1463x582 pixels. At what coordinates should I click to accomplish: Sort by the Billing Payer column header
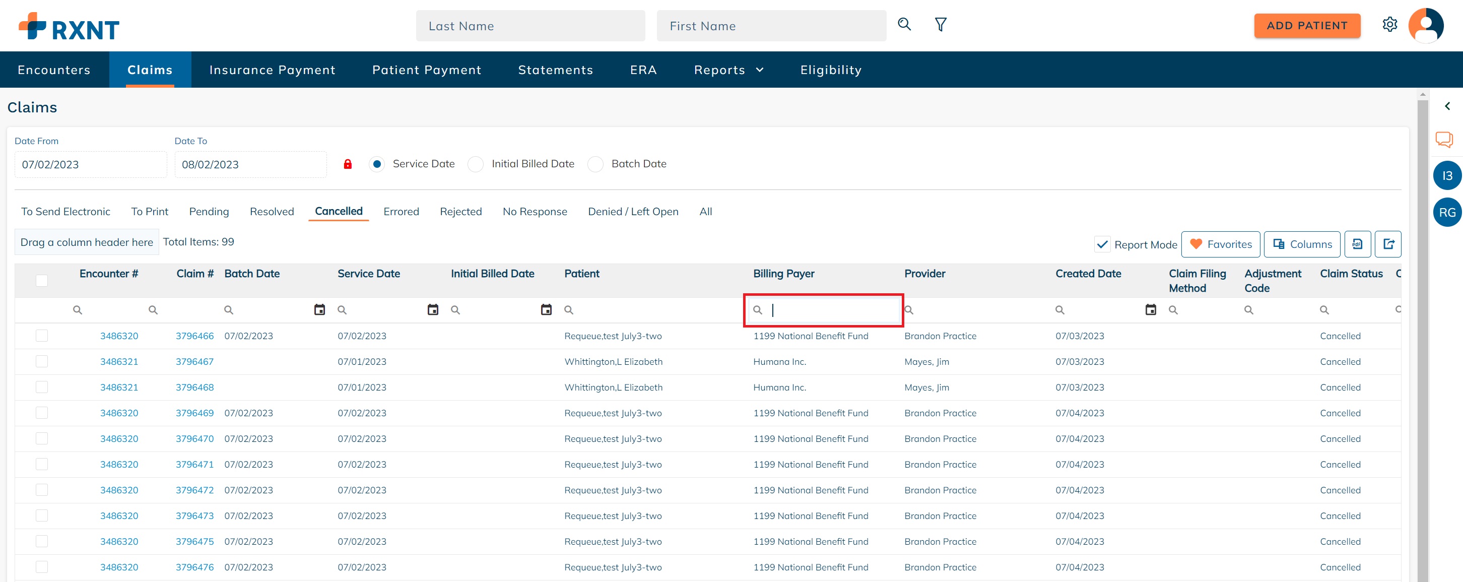(784, 274)
